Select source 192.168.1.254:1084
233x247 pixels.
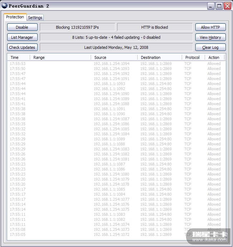click(111, 134)
